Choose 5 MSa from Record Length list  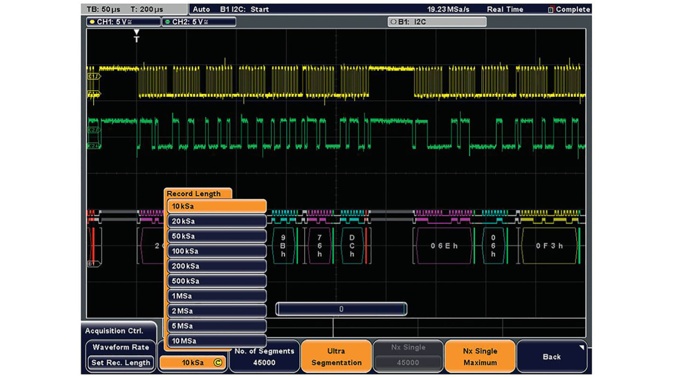(217, 326)
